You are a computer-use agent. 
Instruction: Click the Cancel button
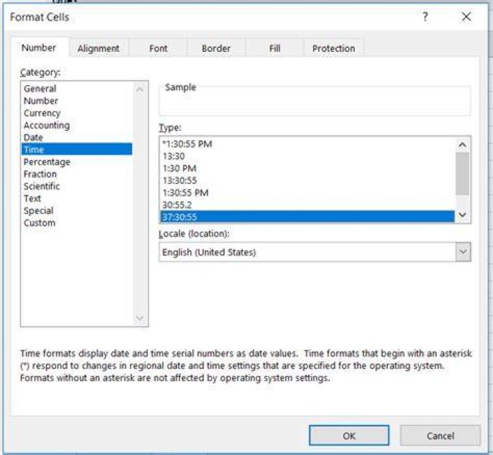pyautogui.click(x=440, y=436)
